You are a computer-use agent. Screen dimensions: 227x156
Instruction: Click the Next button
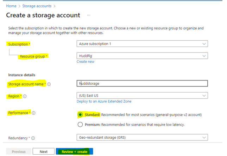[44, 151]
